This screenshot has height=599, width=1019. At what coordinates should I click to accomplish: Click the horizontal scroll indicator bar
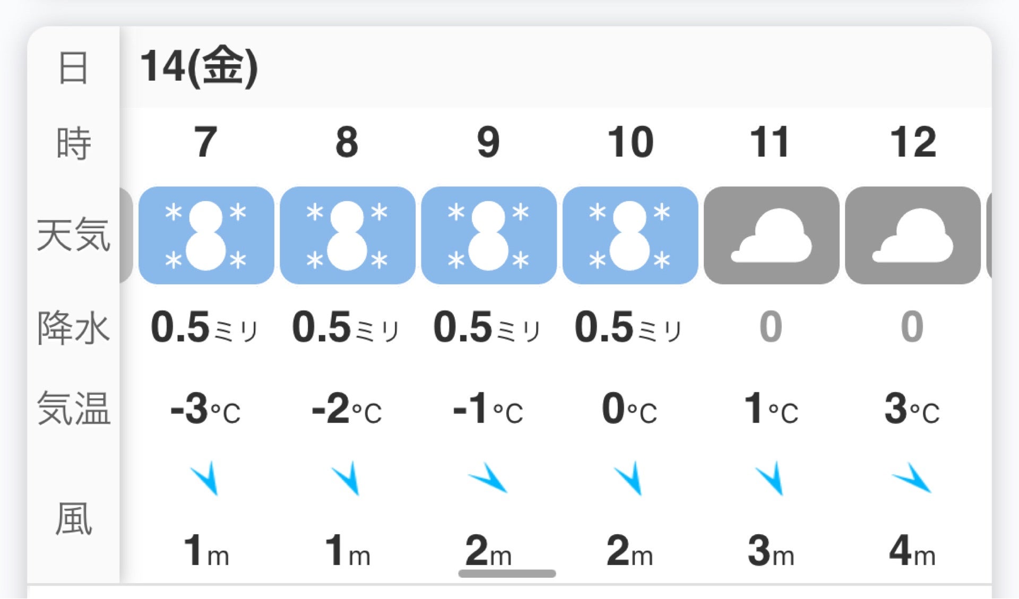(507, 574)
